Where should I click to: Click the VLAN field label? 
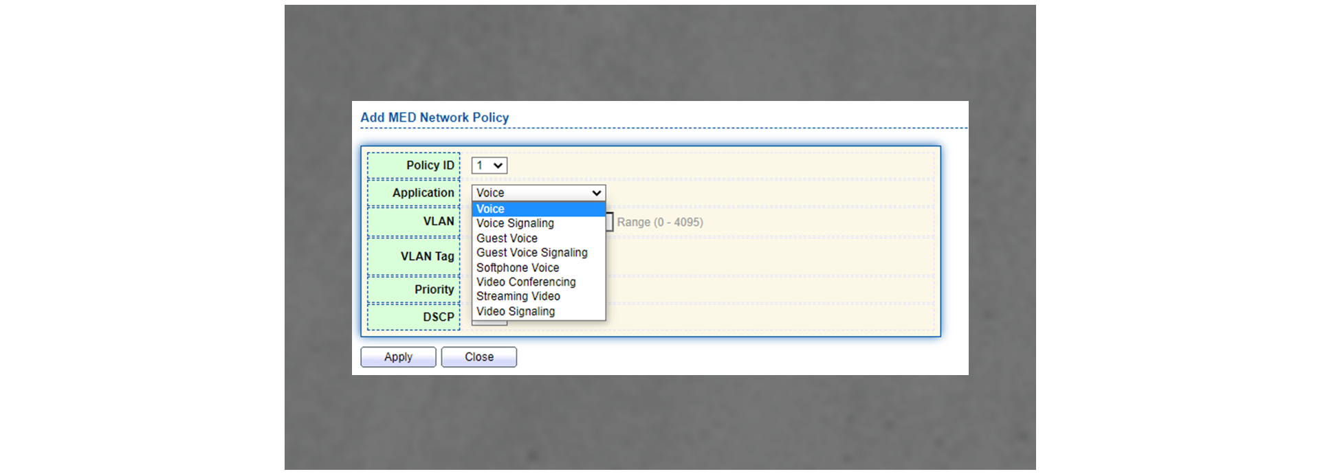(438, 221)
